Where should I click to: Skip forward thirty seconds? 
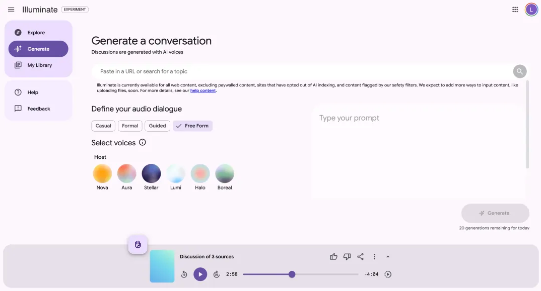(216, 274)
